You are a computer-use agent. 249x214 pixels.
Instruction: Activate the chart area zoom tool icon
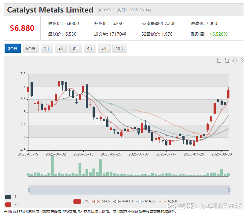(219, 60)
